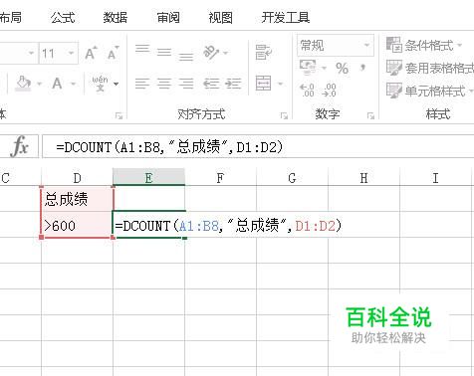
Task: Click the fx Insert Function icon
Action: click(20, 146)
